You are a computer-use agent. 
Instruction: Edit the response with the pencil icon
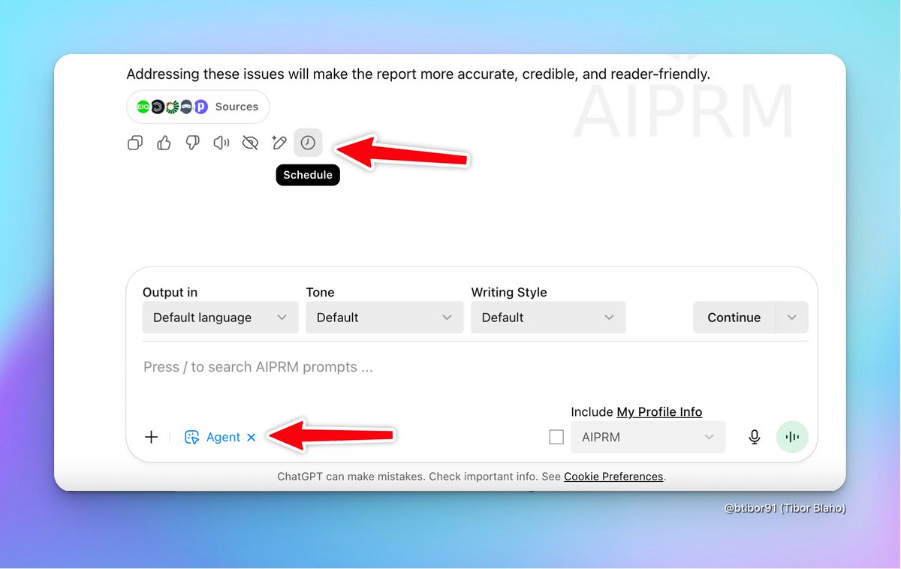(x=279, y=143)
